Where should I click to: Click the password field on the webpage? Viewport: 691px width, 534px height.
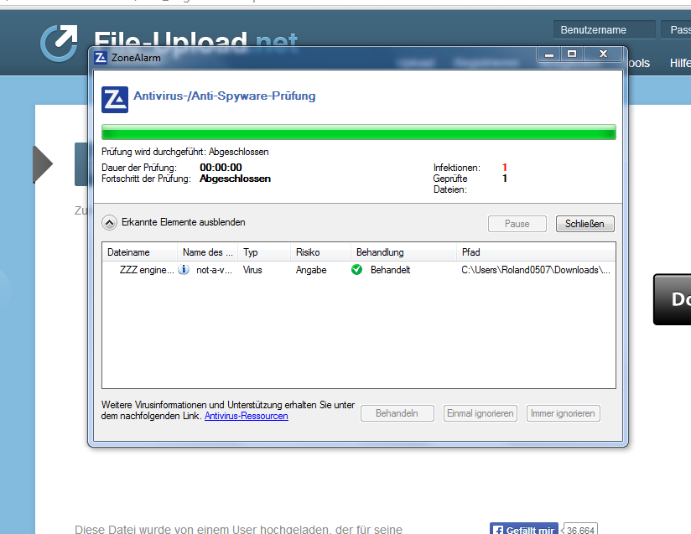[x=676, y=30]
